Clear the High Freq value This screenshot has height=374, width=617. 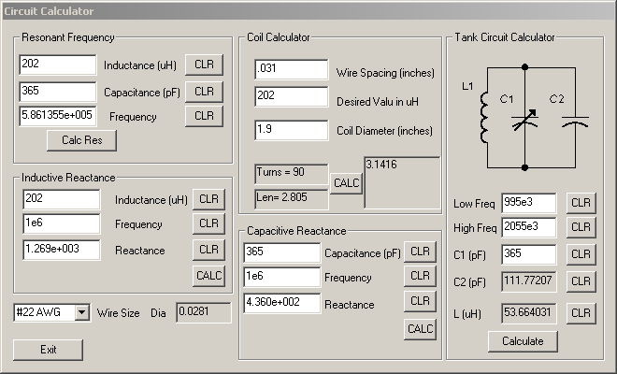coord(581,227)
